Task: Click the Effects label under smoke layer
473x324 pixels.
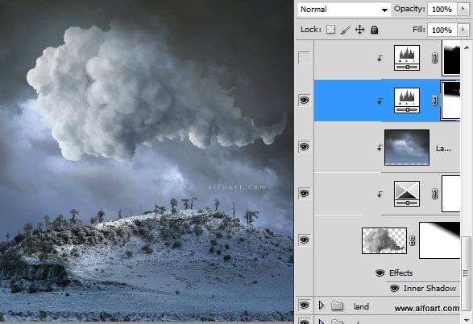Action: click(401, 273)
